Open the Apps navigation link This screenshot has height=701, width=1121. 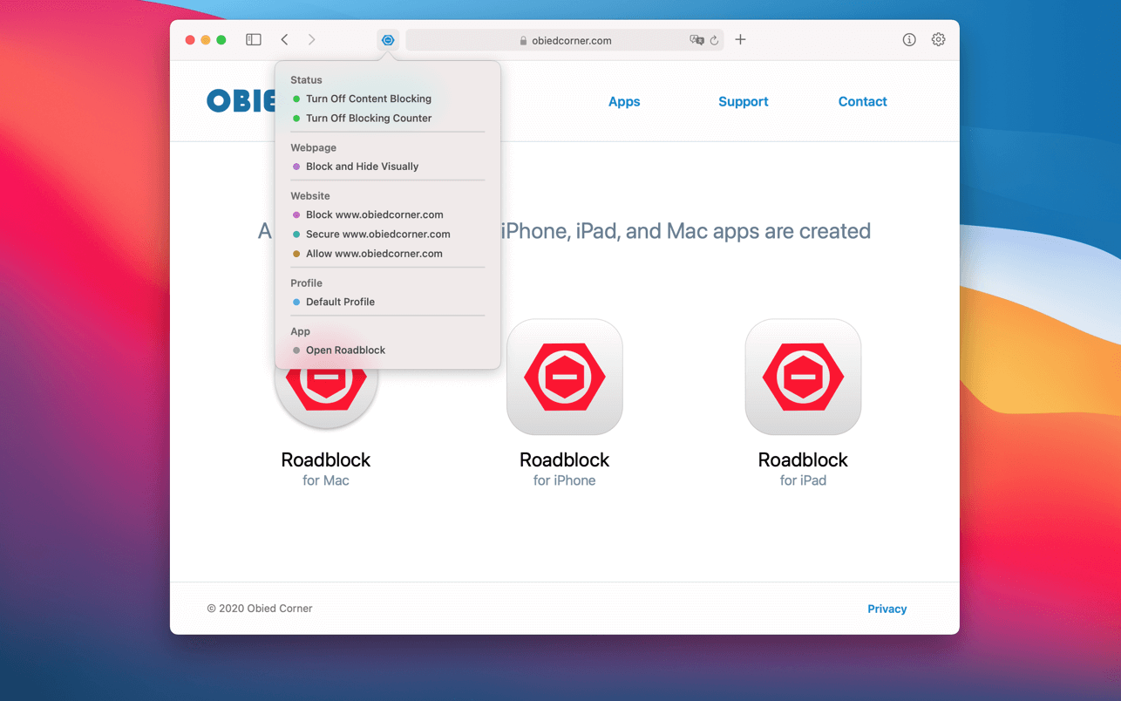pos(624,102)
